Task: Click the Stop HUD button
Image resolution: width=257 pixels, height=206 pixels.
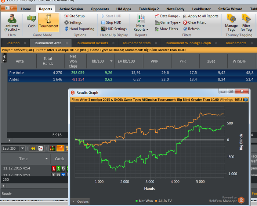Action: pos(111,22)
